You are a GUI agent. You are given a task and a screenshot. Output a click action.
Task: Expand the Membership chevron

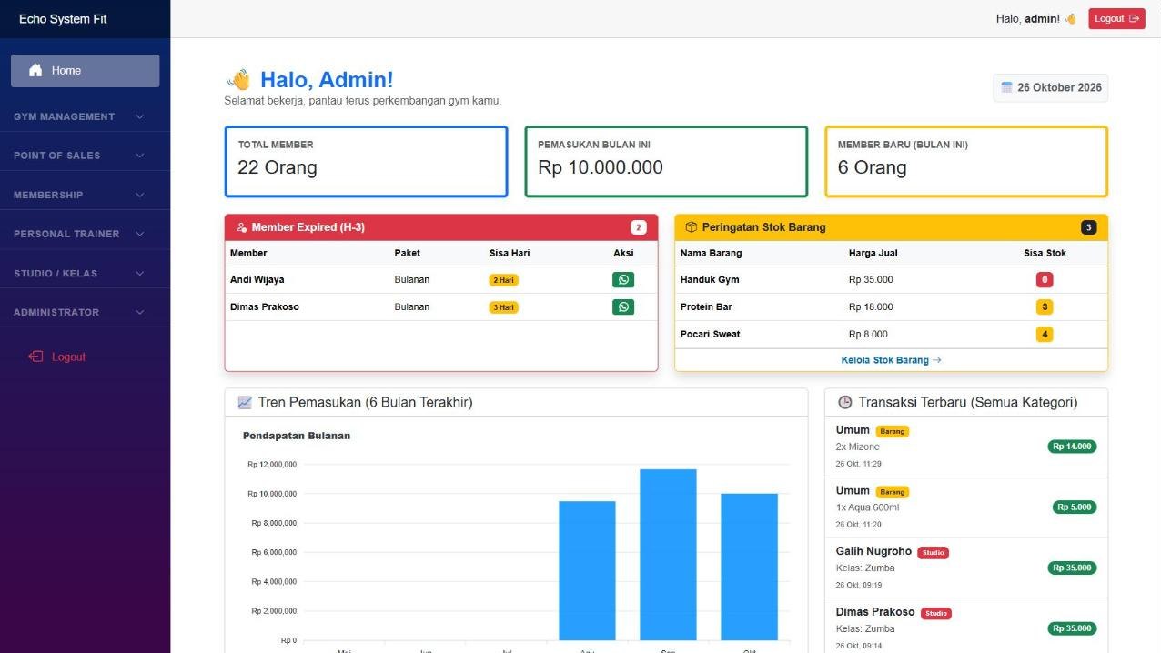(140, 195)
